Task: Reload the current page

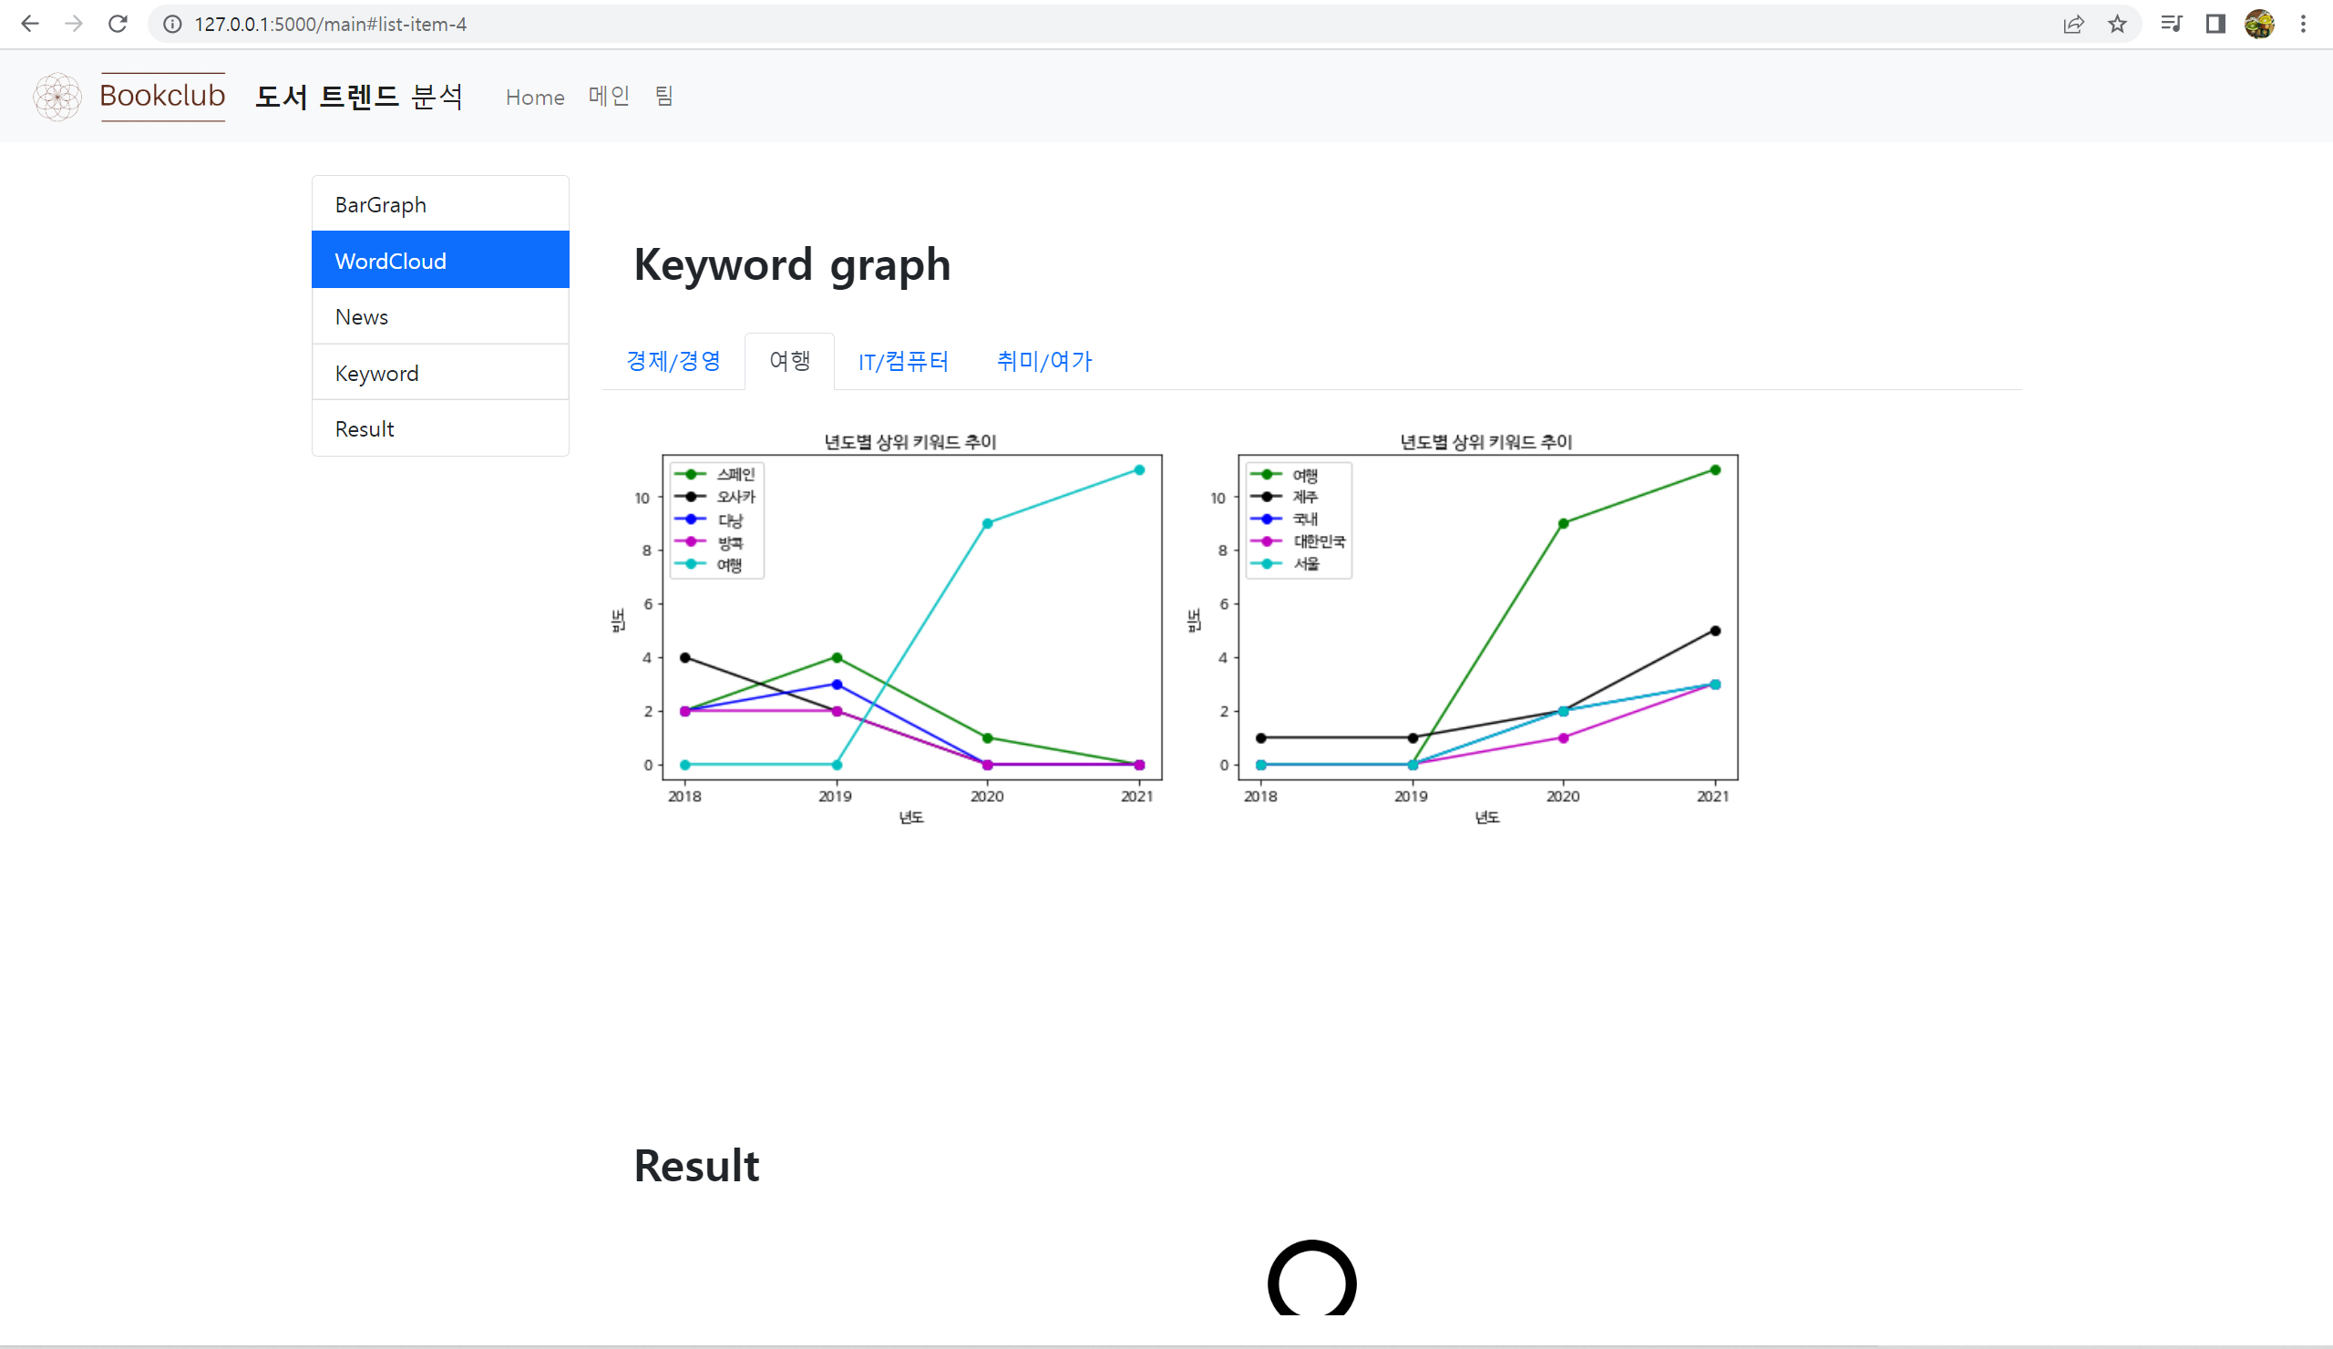Action: click(118, 24)
